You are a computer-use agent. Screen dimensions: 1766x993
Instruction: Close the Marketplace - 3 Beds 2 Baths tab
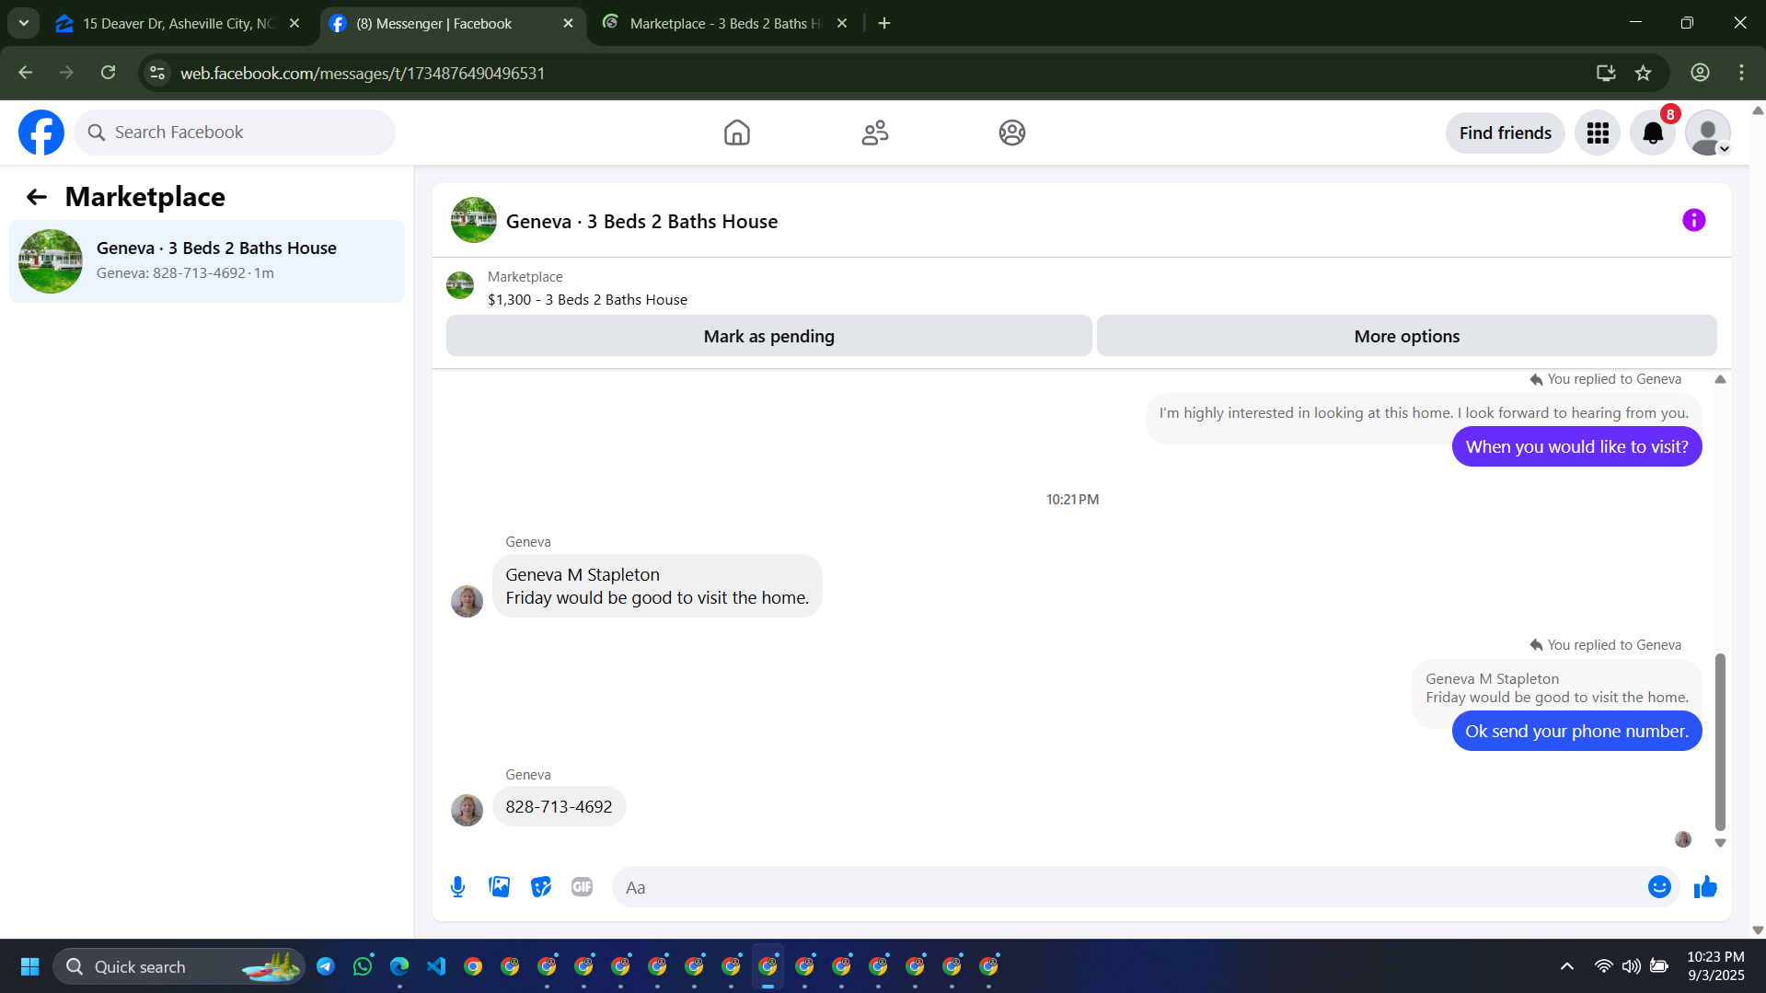point(842,23)
